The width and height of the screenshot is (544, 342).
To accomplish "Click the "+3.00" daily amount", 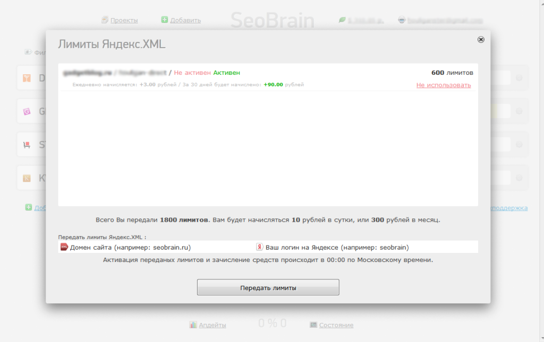I will (148, 84).
